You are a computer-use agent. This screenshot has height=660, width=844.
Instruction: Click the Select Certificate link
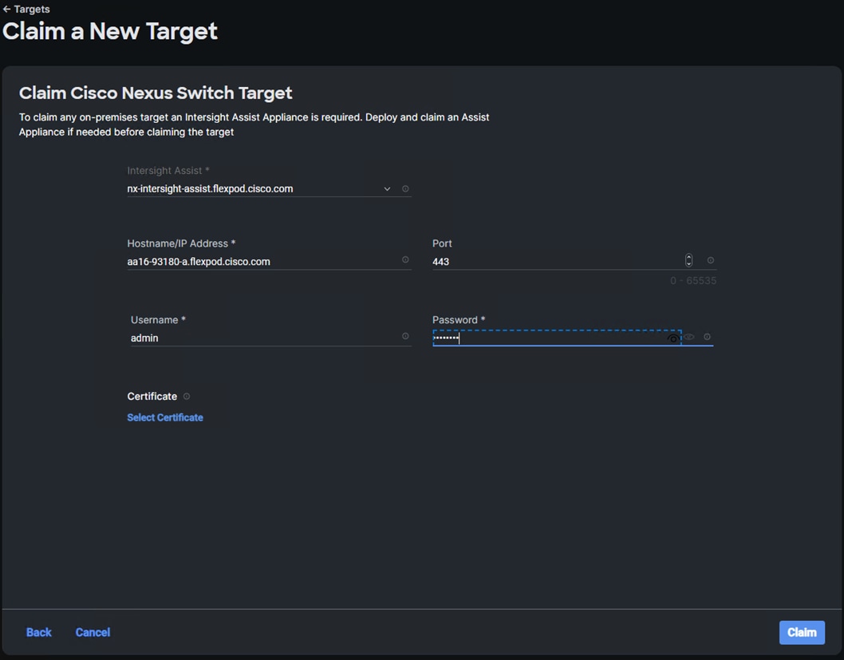(165, 417)
